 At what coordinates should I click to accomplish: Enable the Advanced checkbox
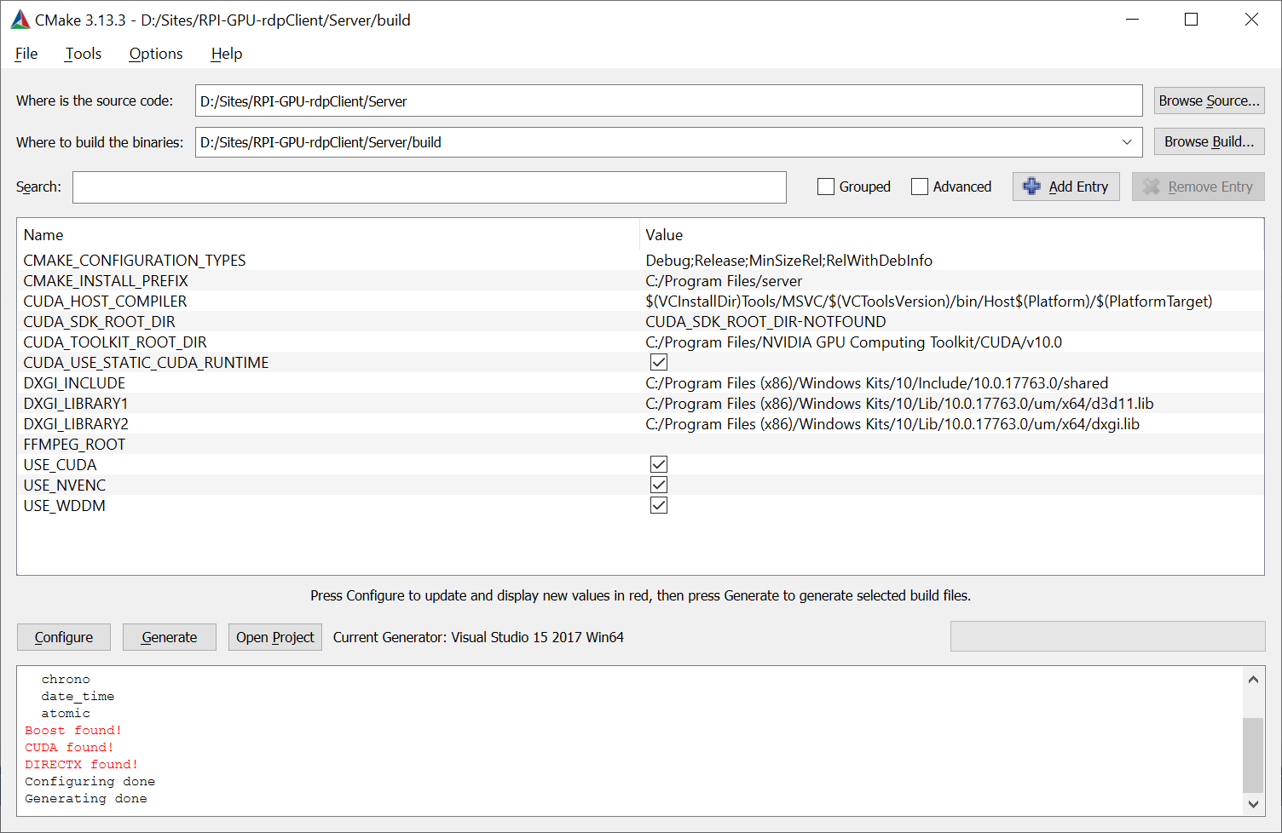click(920, 187)
